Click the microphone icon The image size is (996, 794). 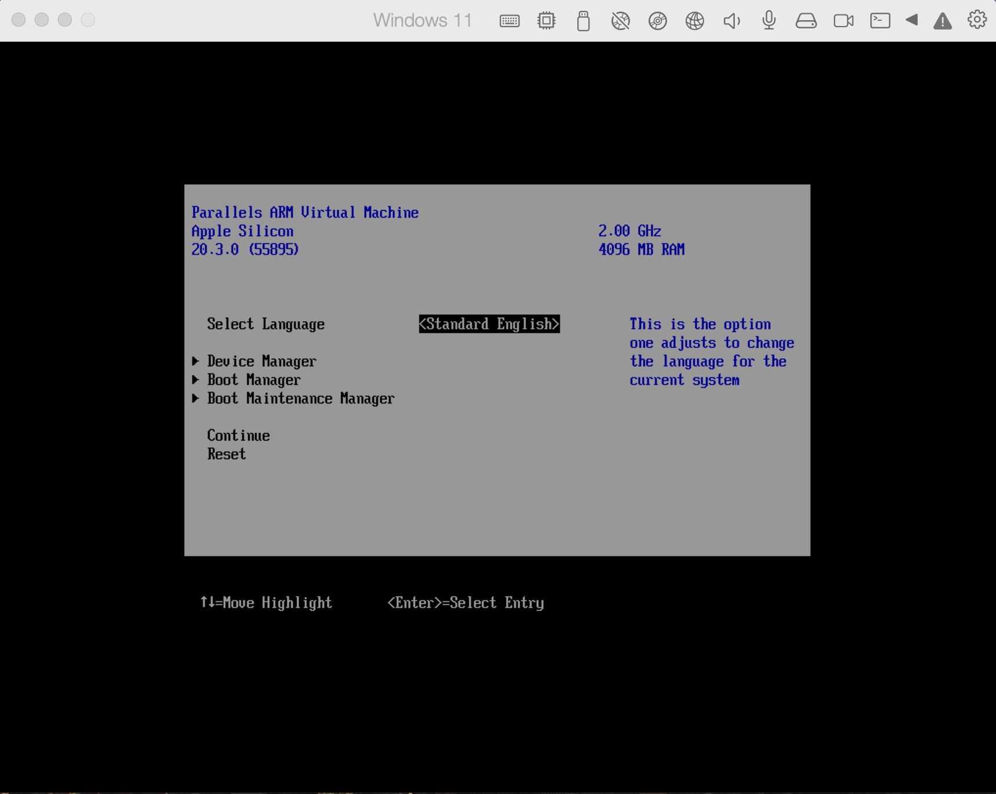point(769,21)
